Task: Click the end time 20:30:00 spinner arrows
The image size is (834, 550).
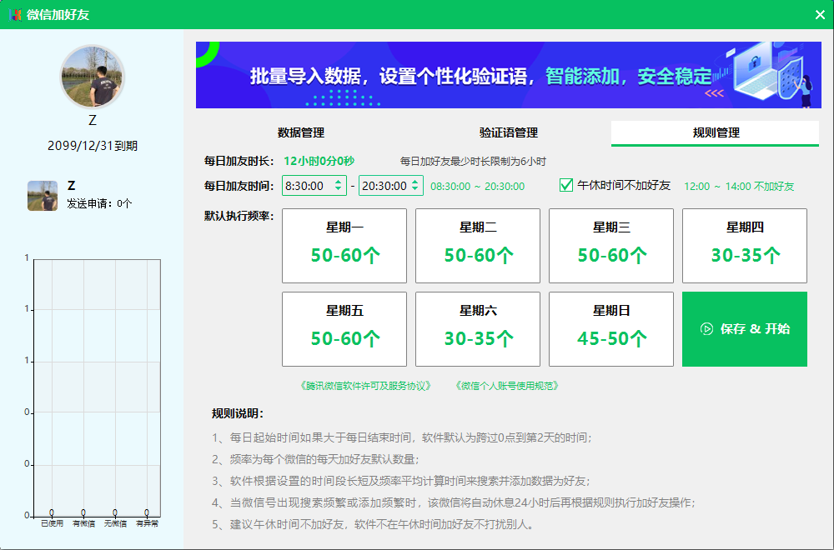Action: (x=414, y=186)
